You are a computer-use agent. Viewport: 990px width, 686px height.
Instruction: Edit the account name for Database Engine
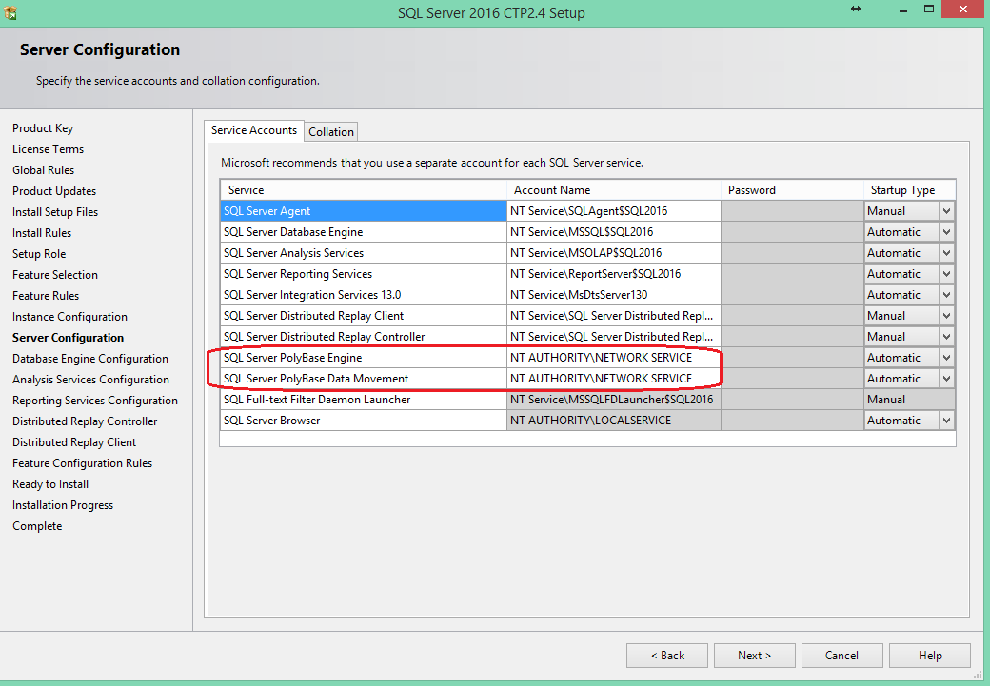[614, 232]
